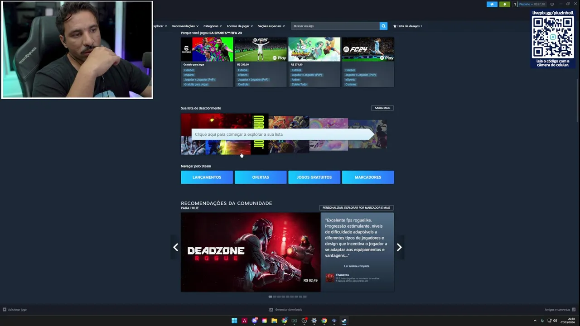The height and width of the screenshot is (326, 580).
Task: Expand the Seções especiais dropdown
Action: pos(271,26)
